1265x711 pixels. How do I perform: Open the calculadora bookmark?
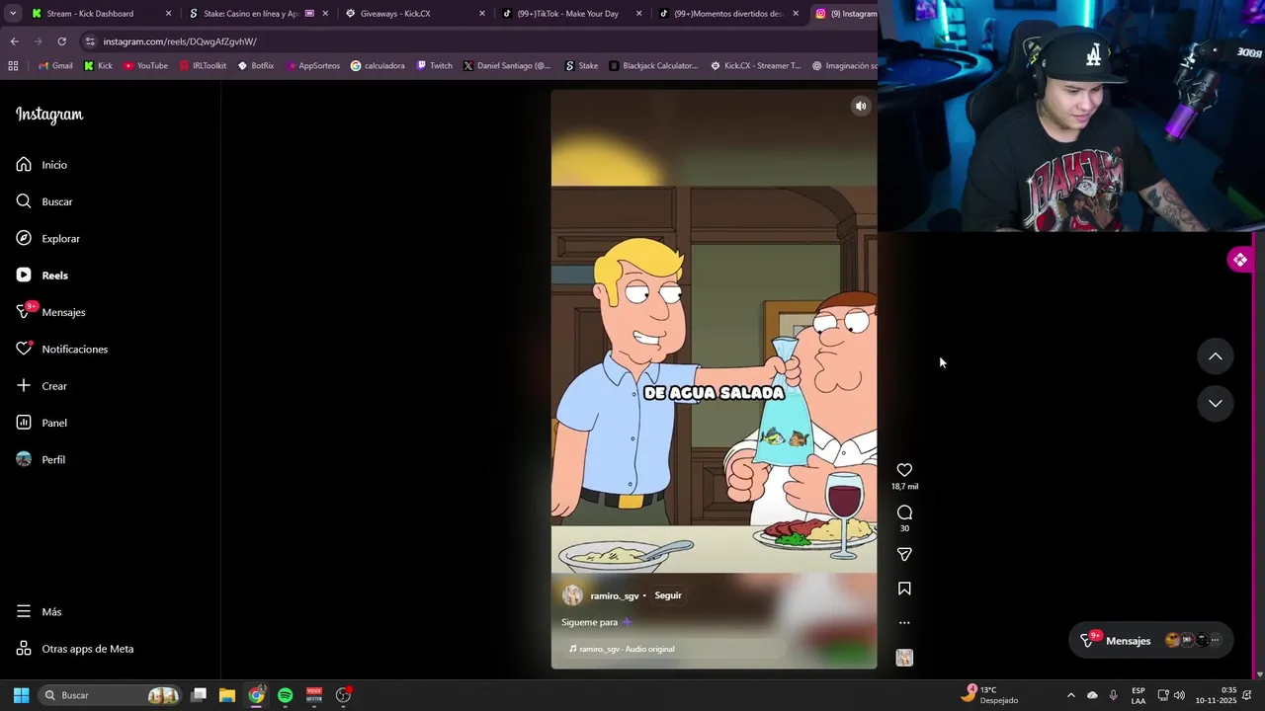pos(378,66)
